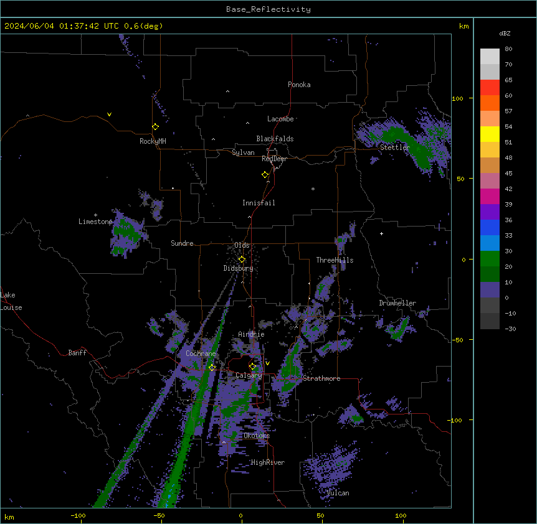Viewport: 537px width, 524px height.
Task: Click the -50 bottom axis tick label
Action: tap(159, 515)
